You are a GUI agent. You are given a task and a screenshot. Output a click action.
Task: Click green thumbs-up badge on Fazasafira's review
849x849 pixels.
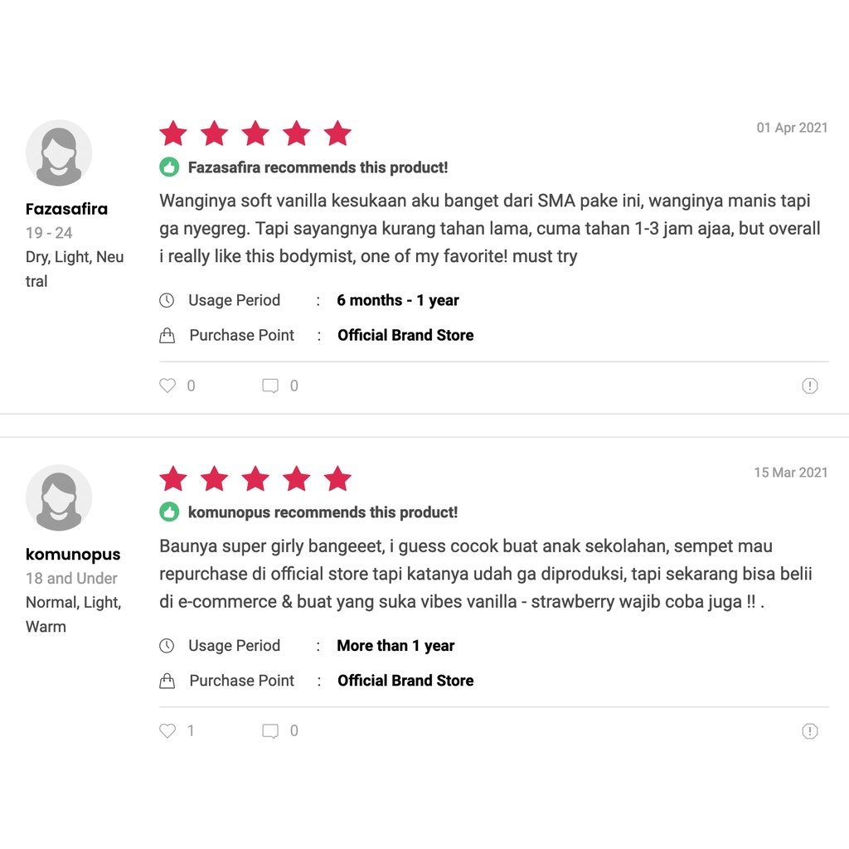click(169, 167)
